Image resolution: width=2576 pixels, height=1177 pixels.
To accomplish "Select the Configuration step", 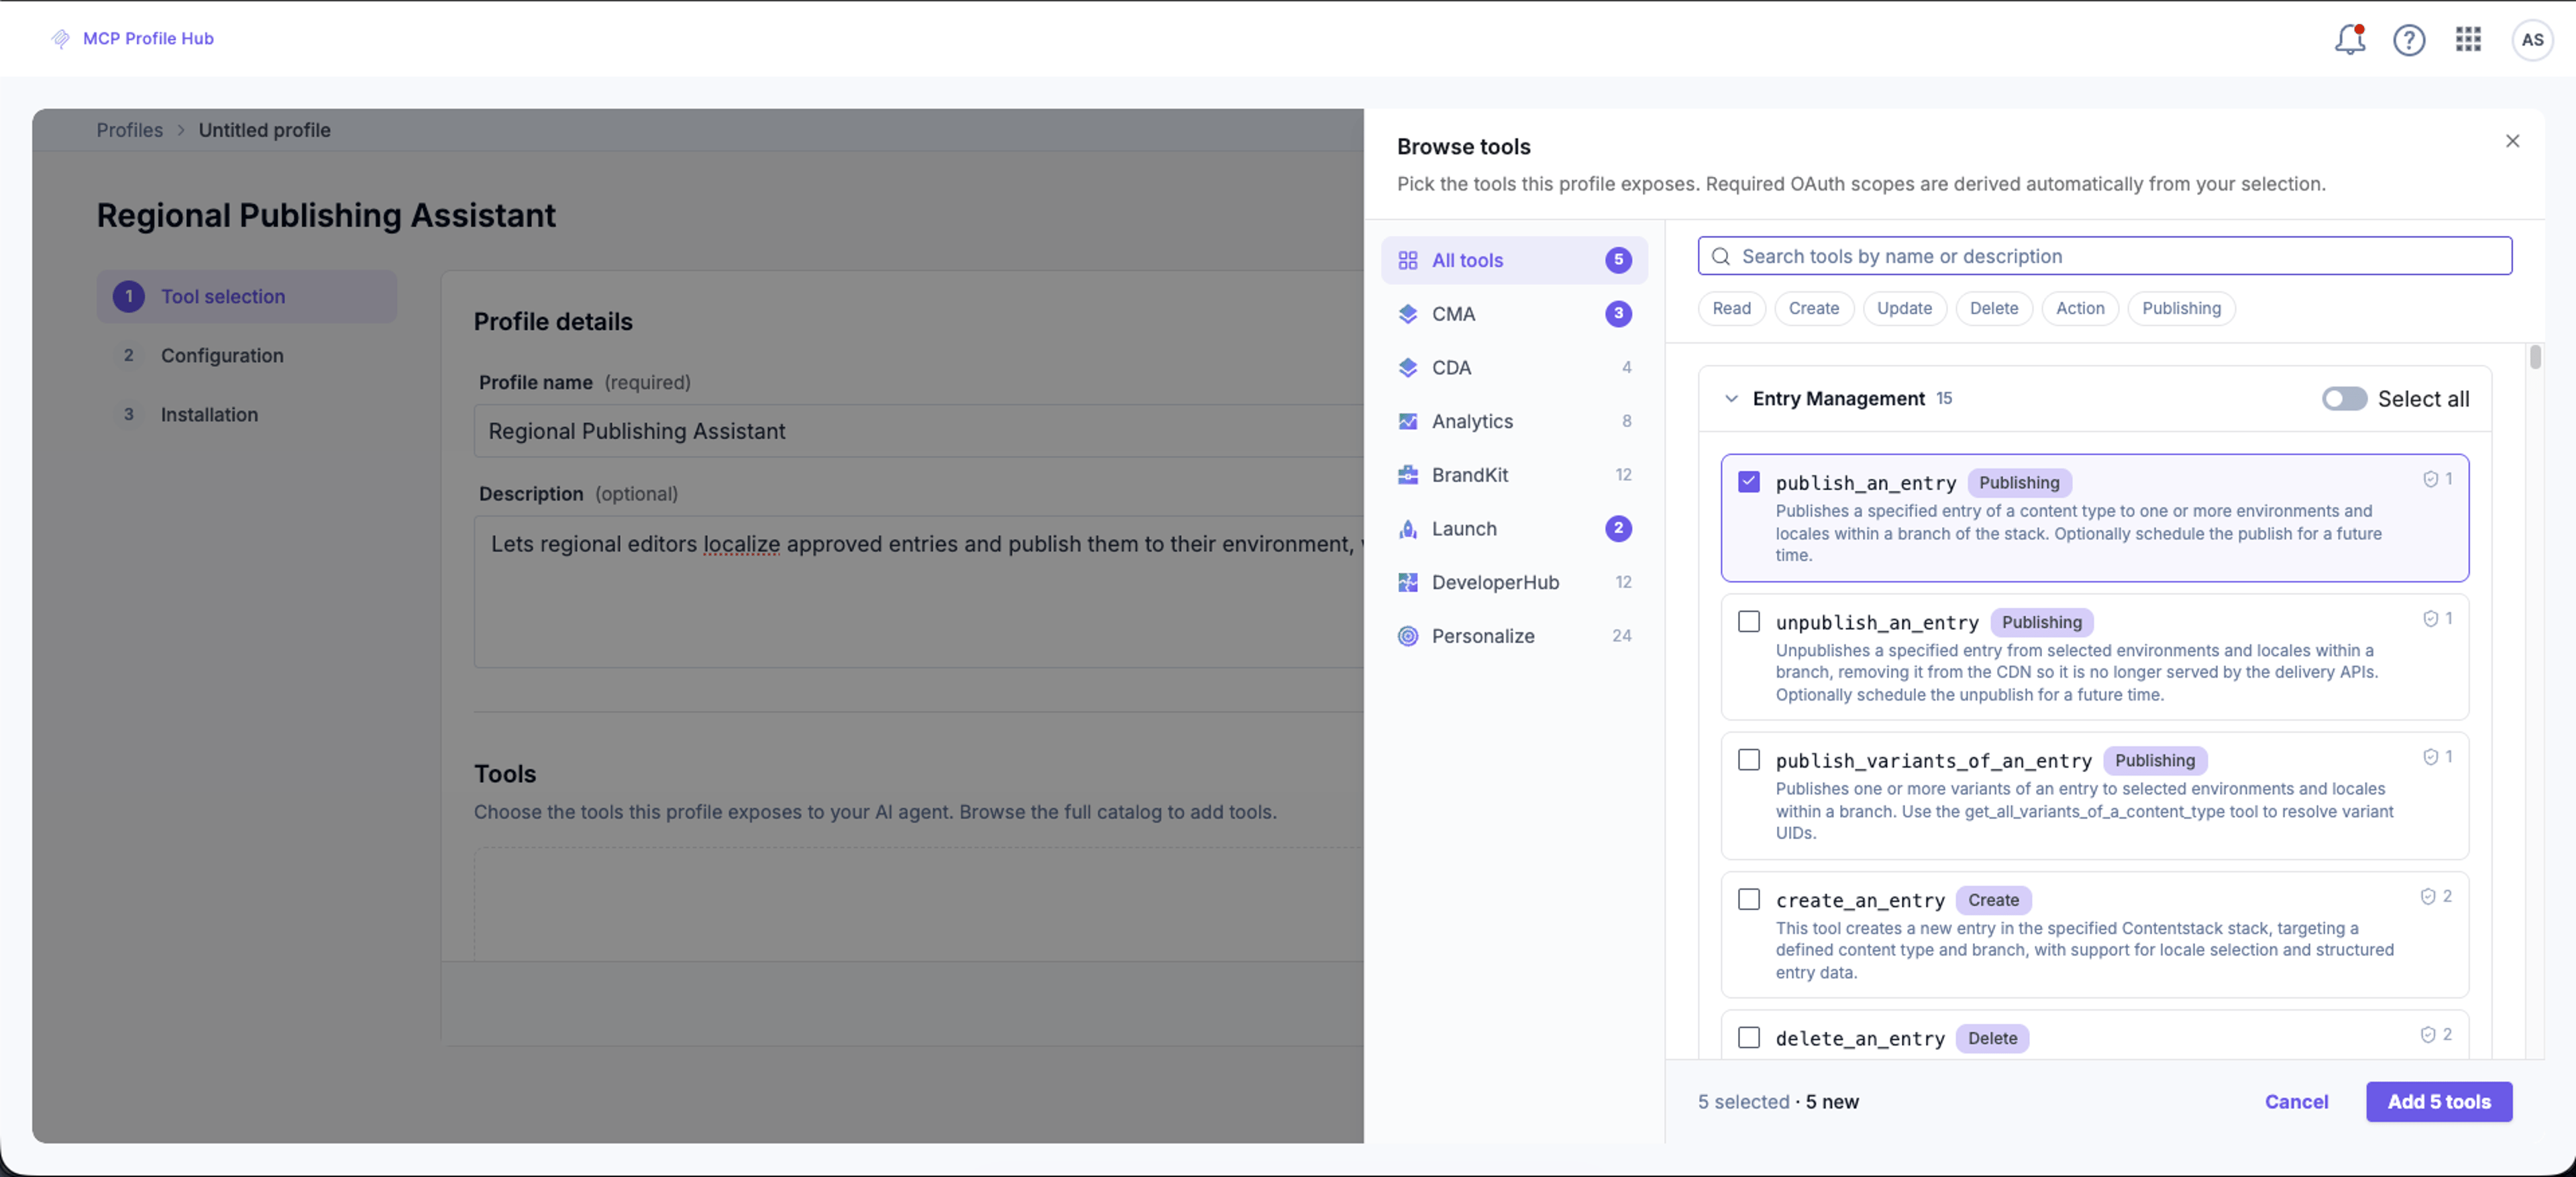I will pyautogui.click(x=246, y=355).
